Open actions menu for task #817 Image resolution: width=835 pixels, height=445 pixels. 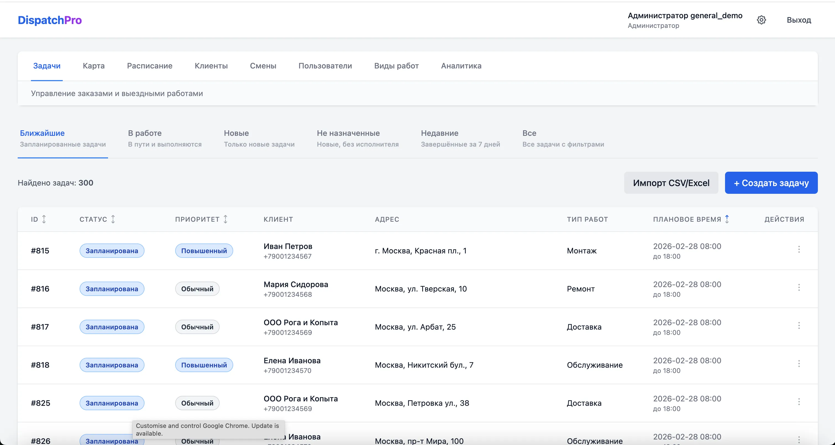pyautogui.click(x=800, y=326)
